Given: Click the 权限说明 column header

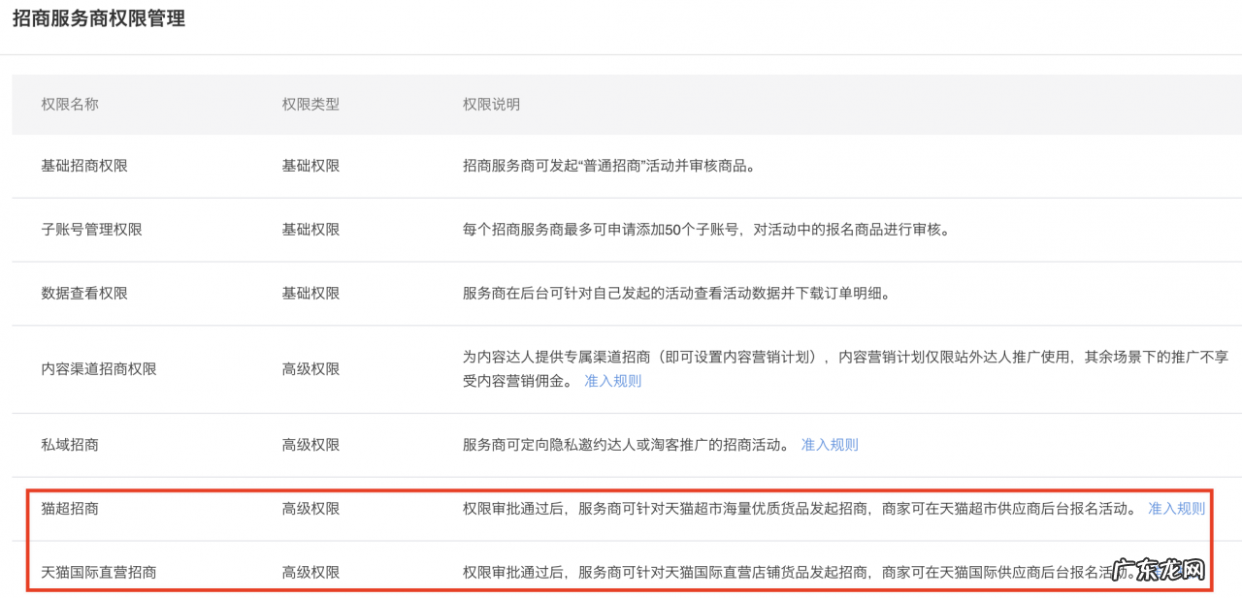Looking at the screenshot, I should pos(491,104).
